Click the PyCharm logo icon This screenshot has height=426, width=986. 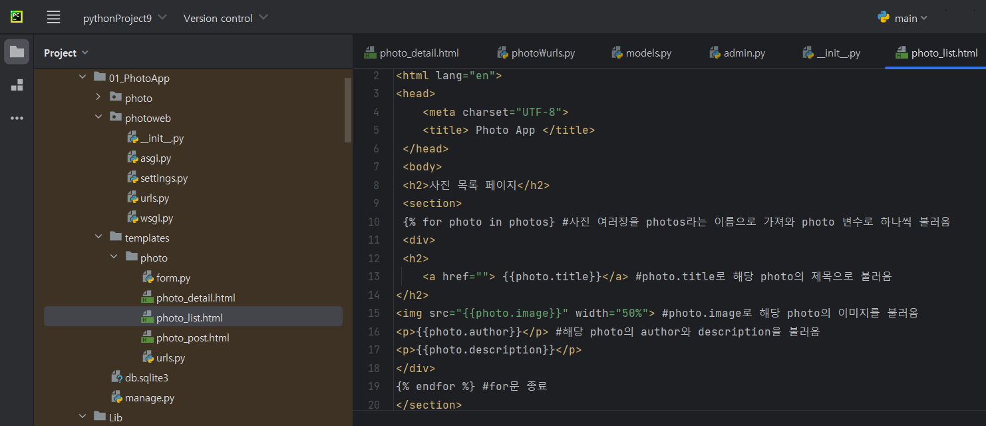coord(17,17)
